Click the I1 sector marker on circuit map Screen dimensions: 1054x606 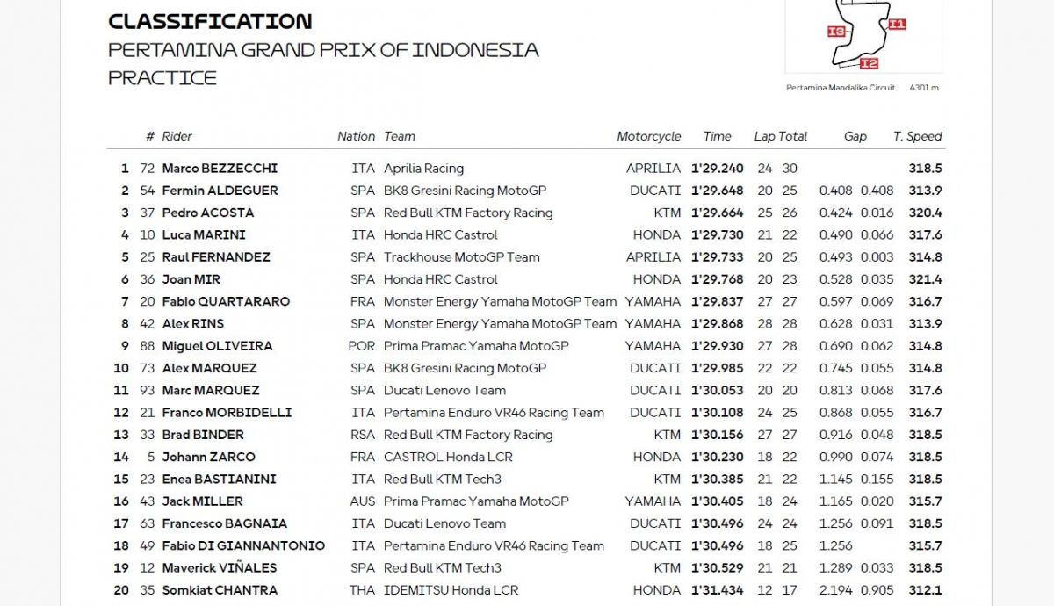tap(896, 25)
